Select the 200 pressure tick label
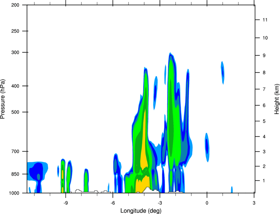Screen dimensions: 280x214 [x=15, y=5]
